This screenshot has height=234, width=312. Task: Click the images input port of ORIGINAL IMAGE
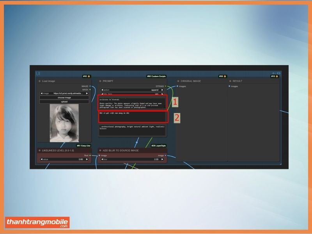click(177, 86)
